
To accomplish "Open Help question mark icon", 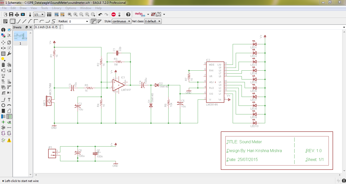I will coord(128,14).
